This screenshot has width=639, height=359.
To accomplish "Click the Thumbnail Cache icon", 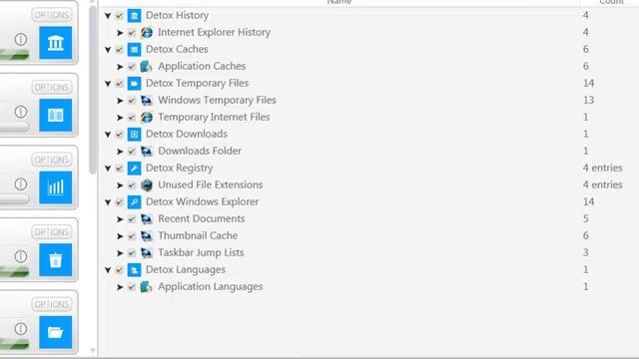I will click(x=147, y=236).
